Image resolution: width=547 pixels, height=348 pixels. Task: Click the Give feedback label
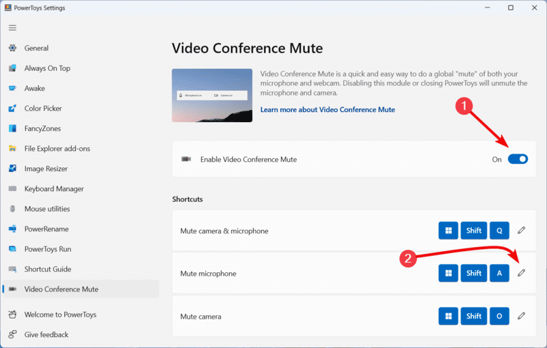[46, 334]
